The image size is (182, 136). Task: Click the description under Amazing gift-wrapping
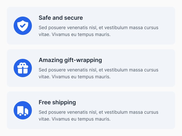(x=99, y=73)
